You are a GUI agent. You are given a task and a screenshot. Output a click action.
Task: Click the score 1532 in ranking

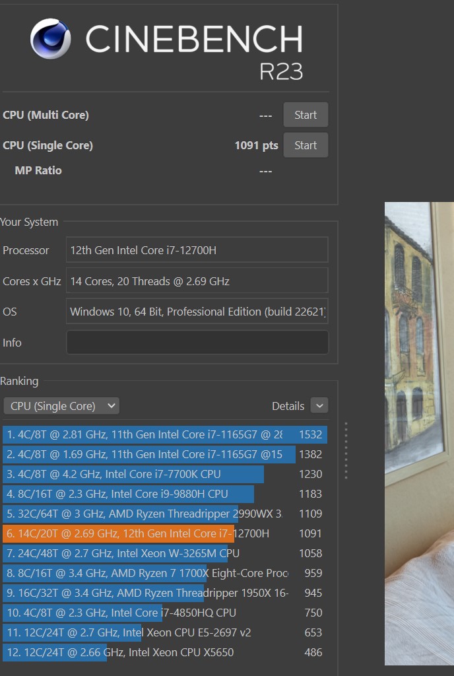point(311,434)
